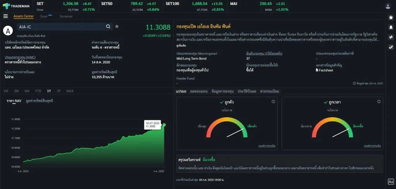The width and height of the screenshot is (396, 189).
Task: Switch to the Scan tab
Action: click(44, 16)
